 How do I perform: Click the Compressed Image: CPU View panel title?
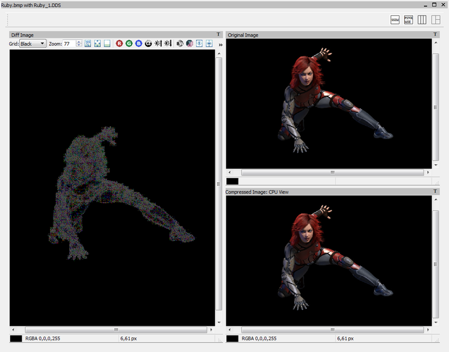pos(257,192)
